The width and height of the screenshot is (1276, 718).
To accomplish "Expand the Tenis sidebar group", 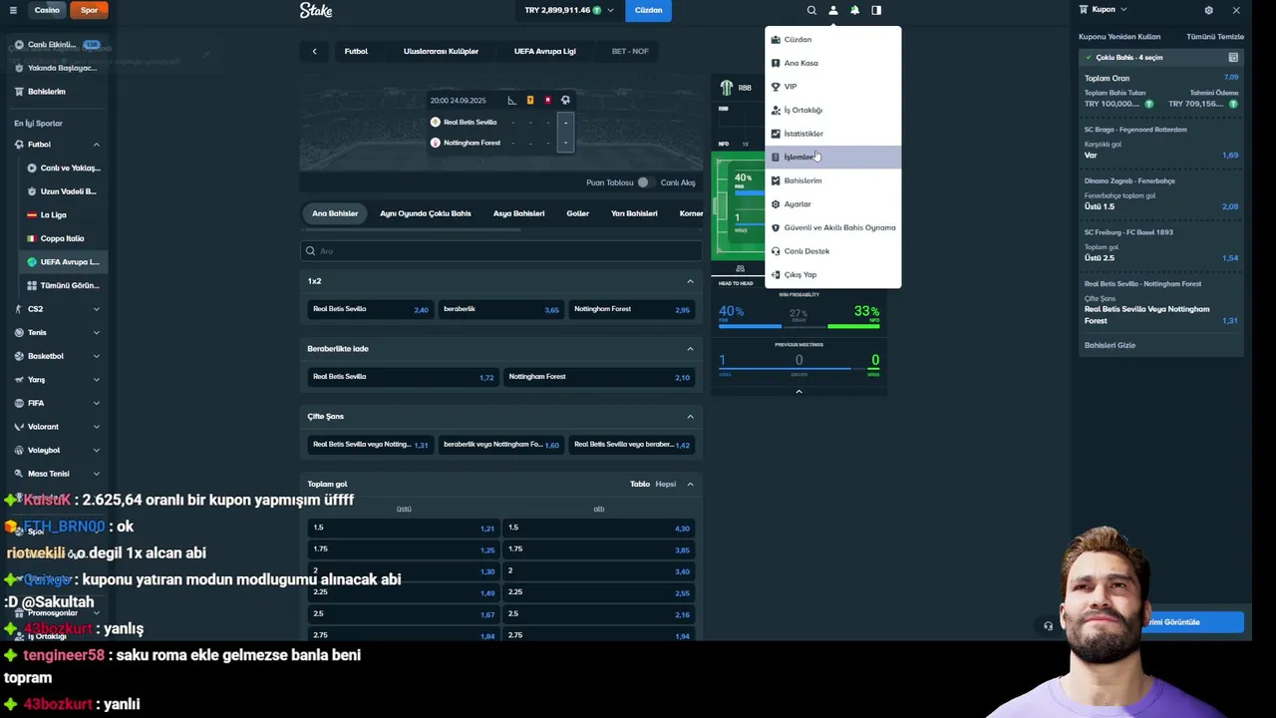I will pyautogui.click(x=97, y=333).
